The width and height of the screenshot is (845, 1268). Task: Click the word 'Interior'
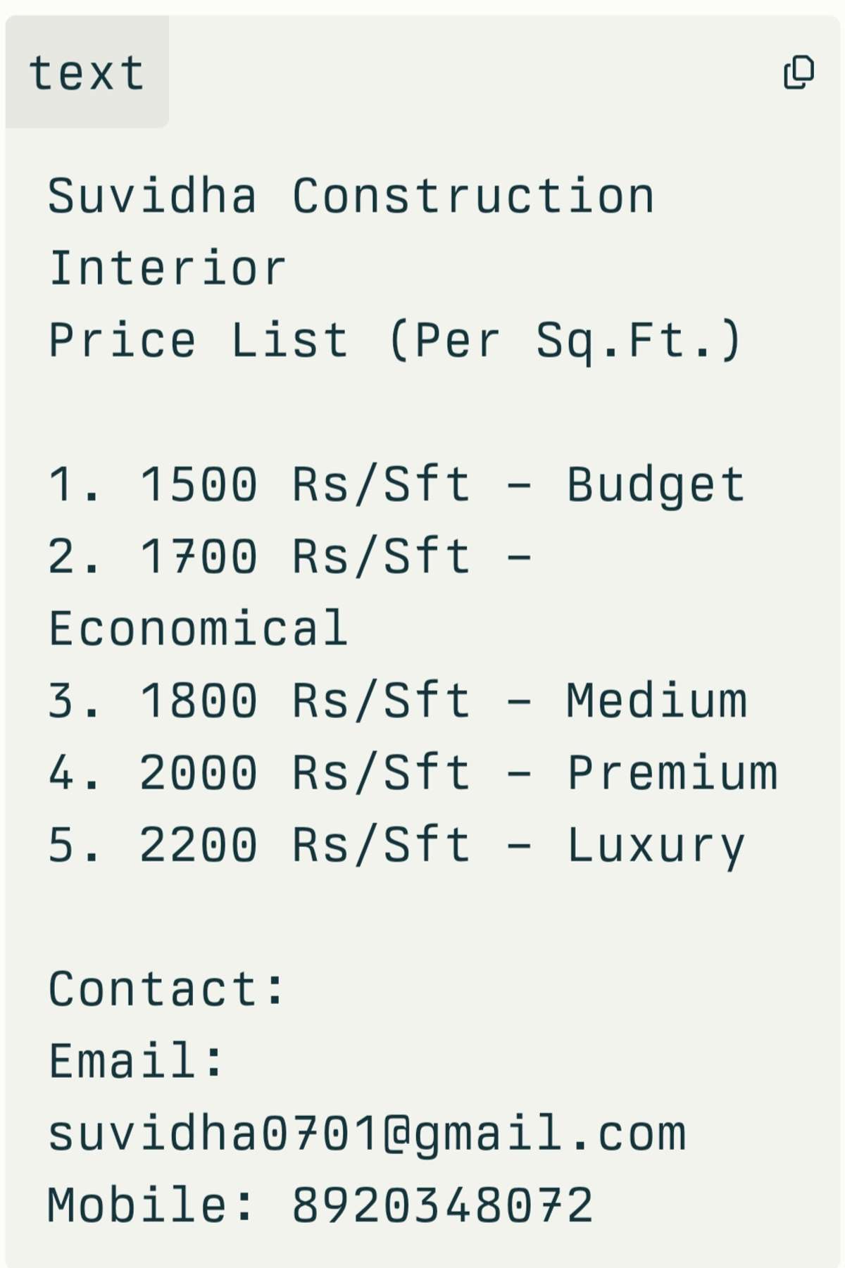[167, 268]
